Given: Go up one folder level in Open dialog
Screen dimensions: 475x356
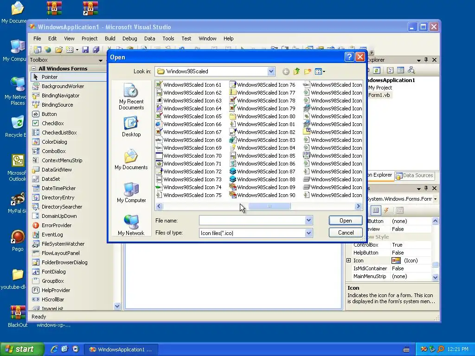Looking at the screenshot, I should pyautogui.click(x=296, y=71).
